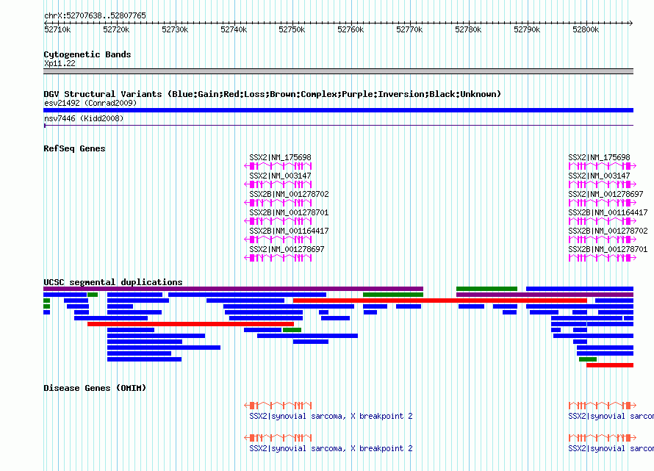Click SSX2|NM_175698 label near 52750k
Image resolution: width=654 pixels, height=471 pixels.
[x=280, y=158]
